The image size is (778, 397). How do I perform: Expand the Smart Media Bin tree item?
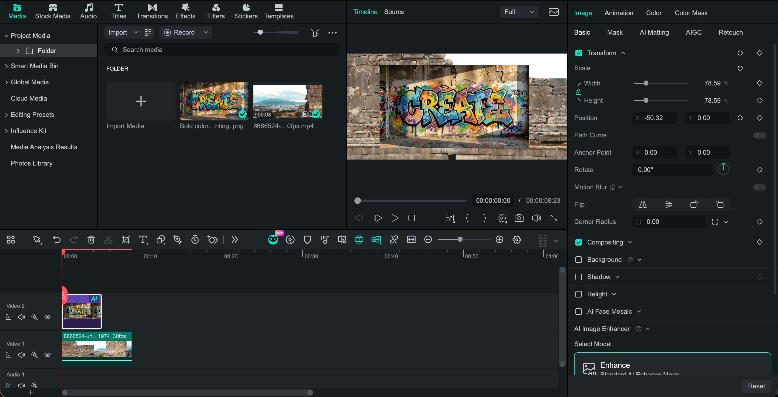[6, 66]
